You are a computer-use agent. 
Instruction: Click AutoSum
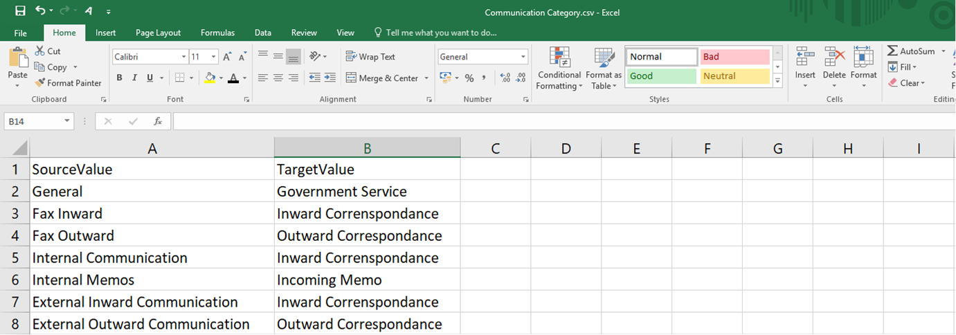point(912,51)
